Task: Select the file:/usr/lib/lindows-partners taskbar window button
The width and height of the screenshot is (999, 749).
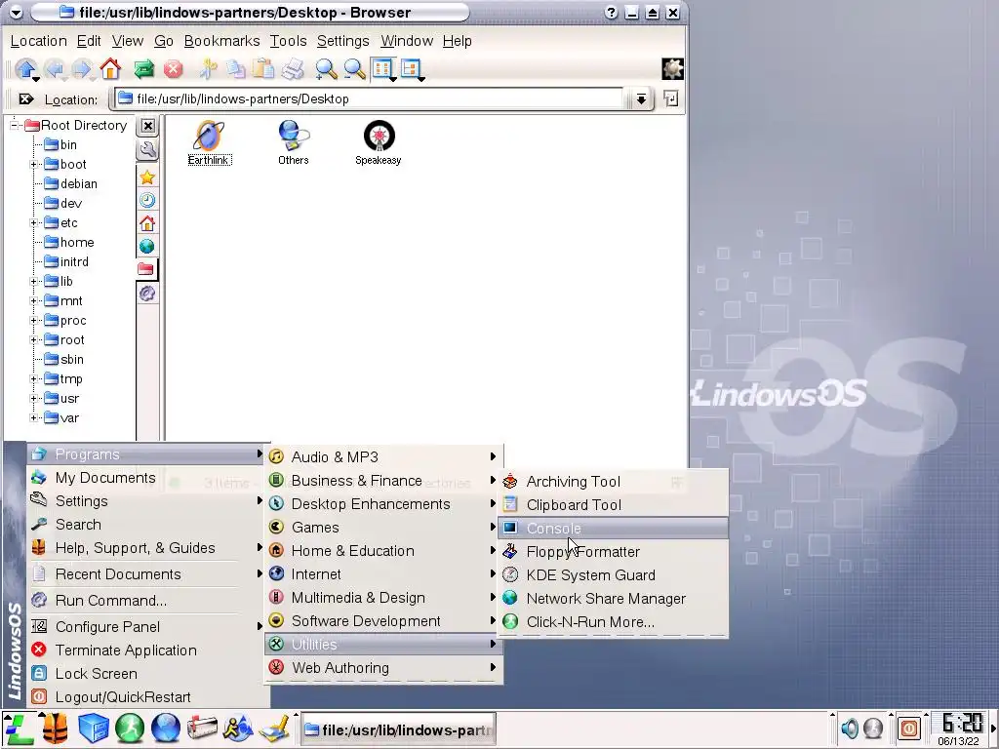Action: pos(398,729)
